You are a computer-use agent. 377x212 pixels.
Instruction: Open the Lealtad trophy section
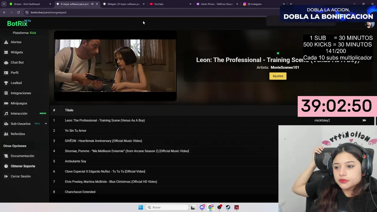[16, 83]
